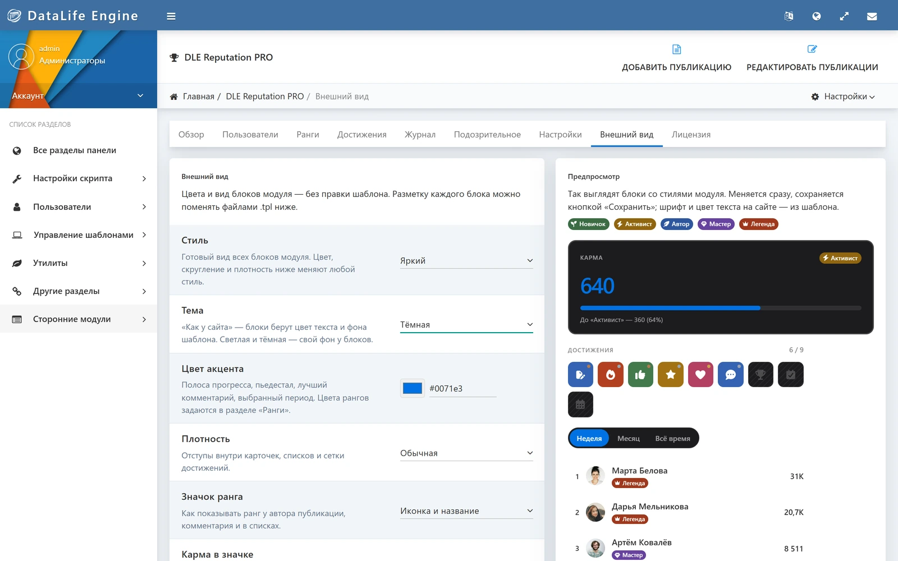Switch leaderboard period to Месяц
898x561 pixels.
[x=629, y=438]
